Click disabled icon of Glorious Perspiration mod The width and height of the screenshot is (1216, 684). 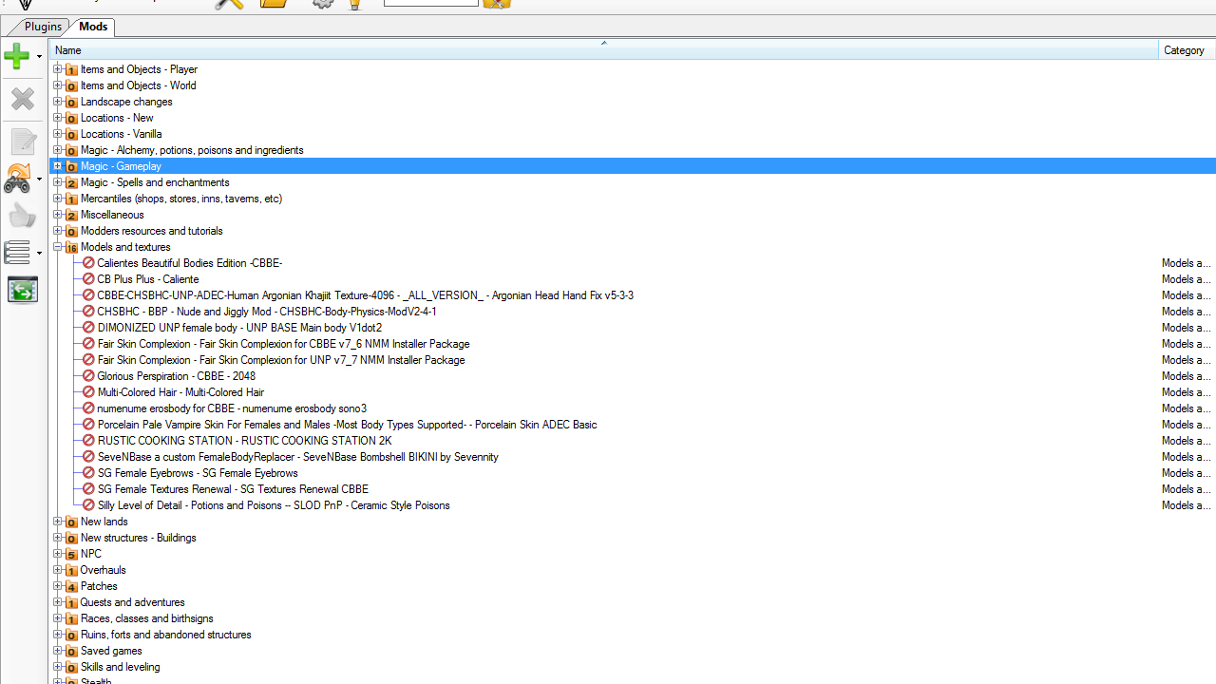[x=88, y=376]
